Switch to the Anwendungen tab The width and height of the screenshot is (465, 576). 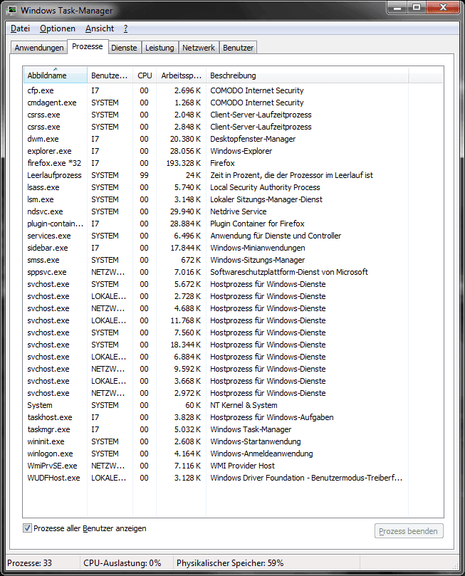click(x=39, y=48)
